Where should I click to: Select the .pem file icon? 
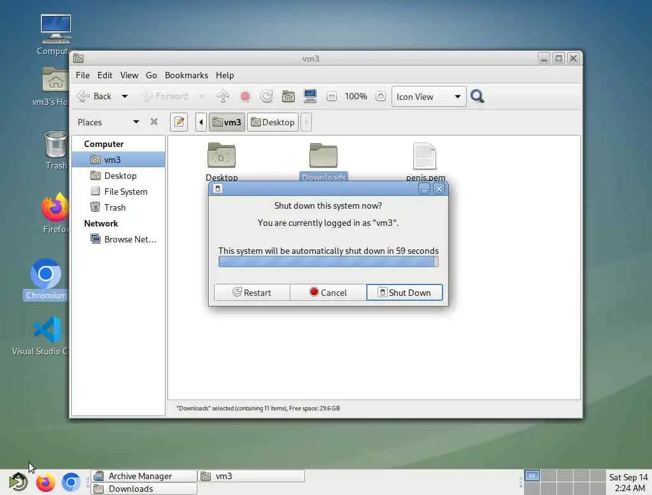coord(425,157)
